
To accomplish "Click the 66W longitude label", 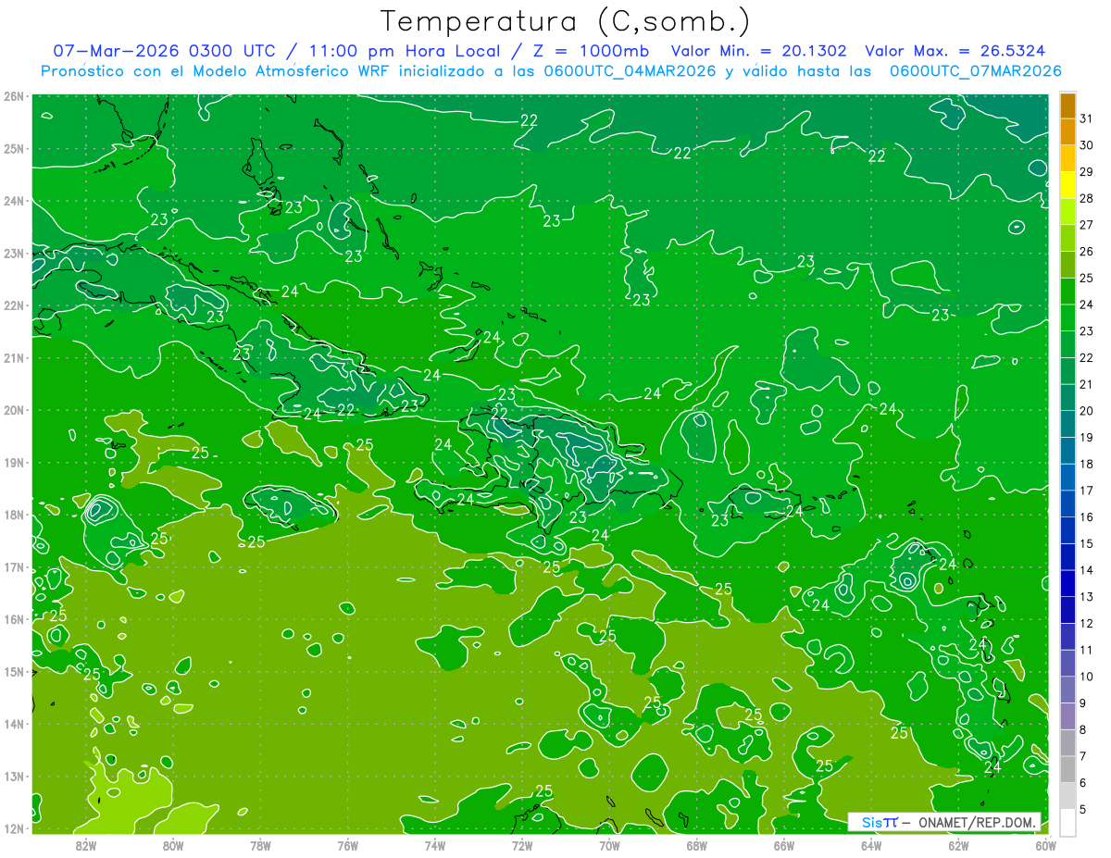I will pyautogui.click(x=784, y=845).
